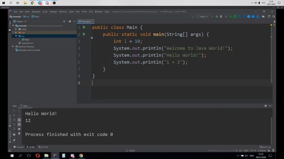Expand External Libraries node
The height and width of the screenshot is (159, 284).
tap(13, 46)
